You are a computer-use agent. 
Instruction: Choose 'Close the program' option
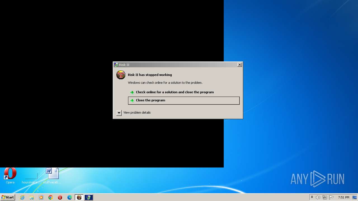(184, 100)
